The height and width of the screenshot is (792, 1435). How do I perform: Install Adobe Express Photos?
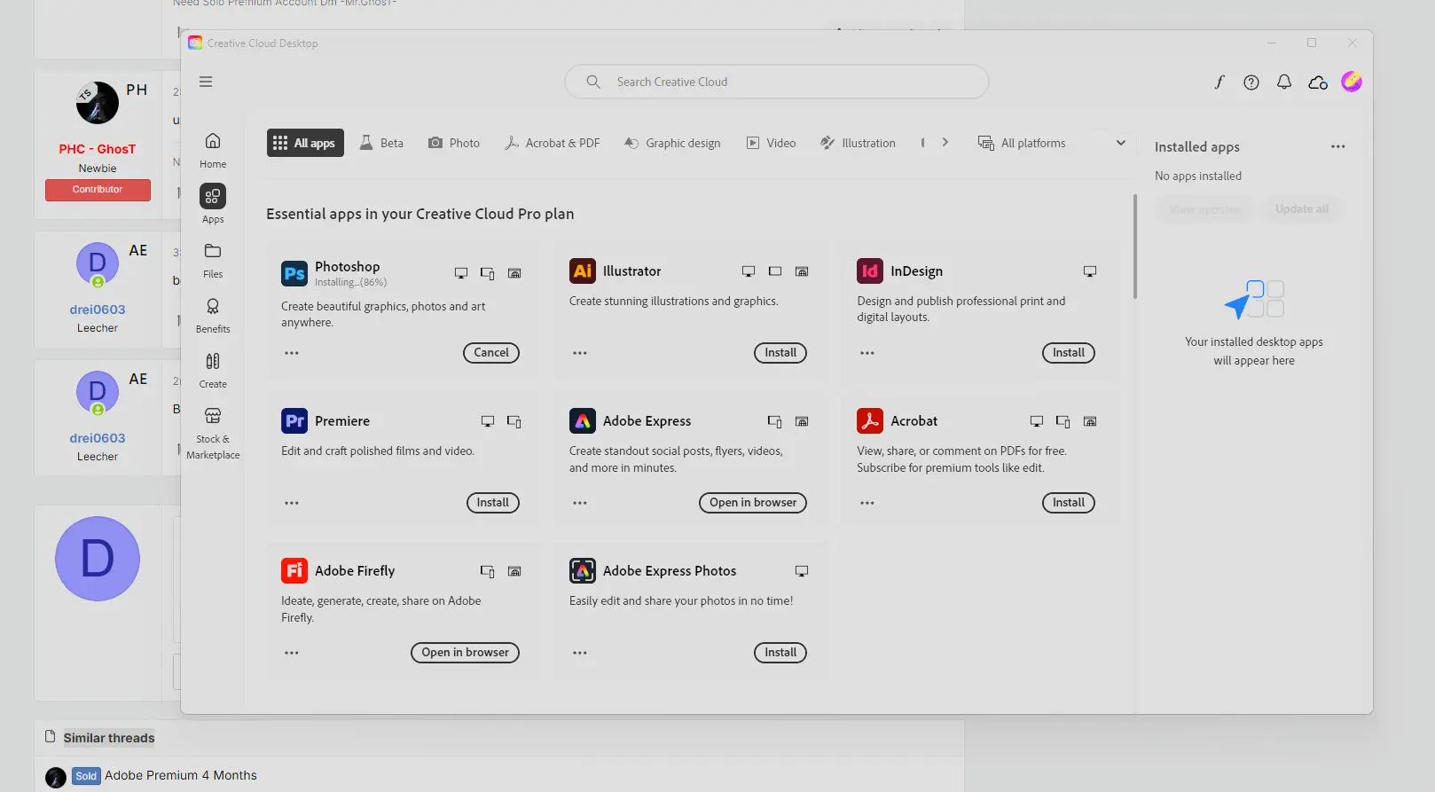point(780,652)
